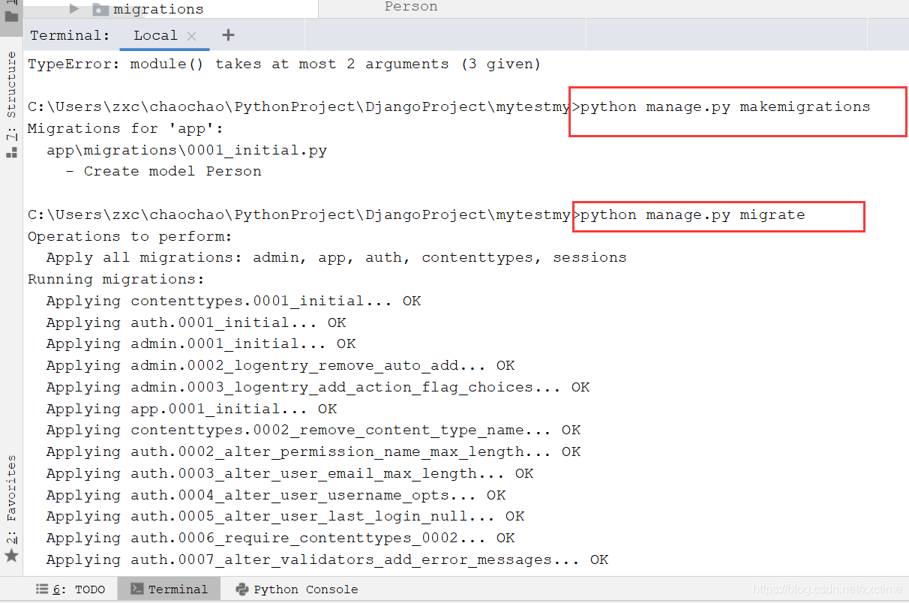This screenshot has height=603, width=909.
Task: Click 'contenttypes.0002_remove_content_type_name' line
Action: pos(313,430)
